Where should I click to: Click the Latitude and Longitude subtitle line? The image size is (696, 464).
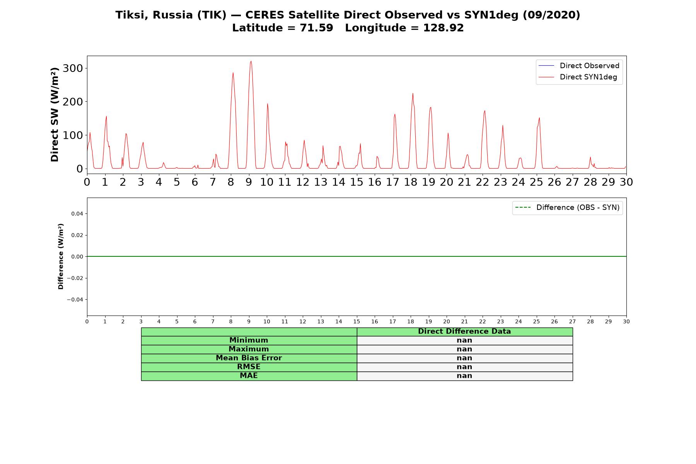point(348,28)
